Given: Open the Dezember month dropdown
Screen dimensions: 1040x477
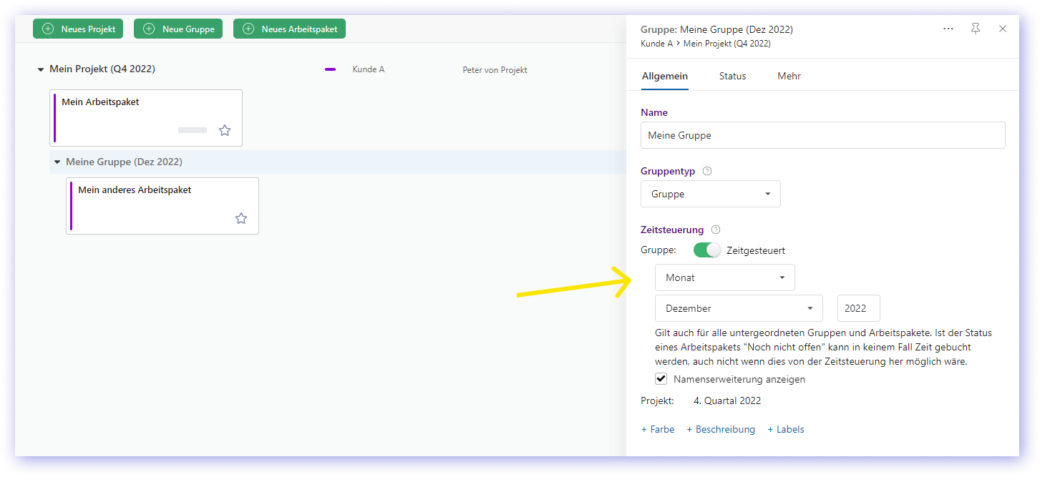Looking at the screenshot, I should click(x=739, y=308).
